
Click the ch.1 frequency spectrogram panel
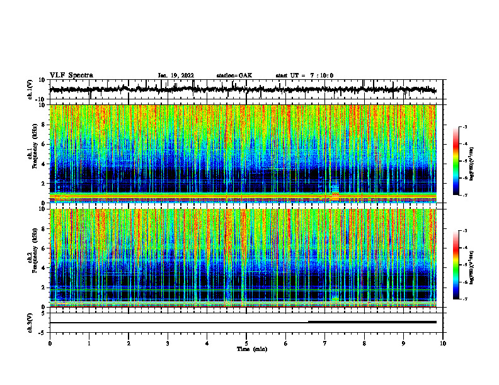pyautogui.click(x=243, y=153)
